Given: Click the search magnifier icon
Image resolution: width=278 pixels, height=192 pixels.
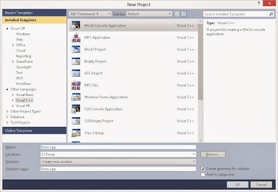Looking at the screenshot, I should [271, 14].
